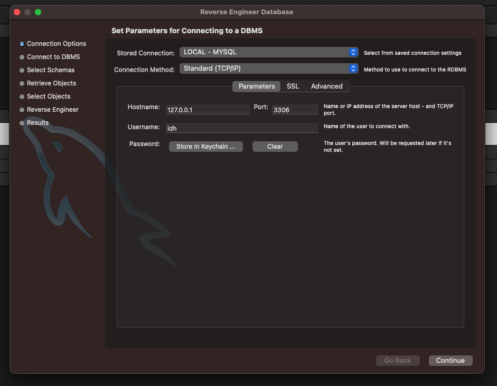497x386 pixels.
Task: Click the 'Name of the user to connect with' text
Action: [x=367, y=126]
